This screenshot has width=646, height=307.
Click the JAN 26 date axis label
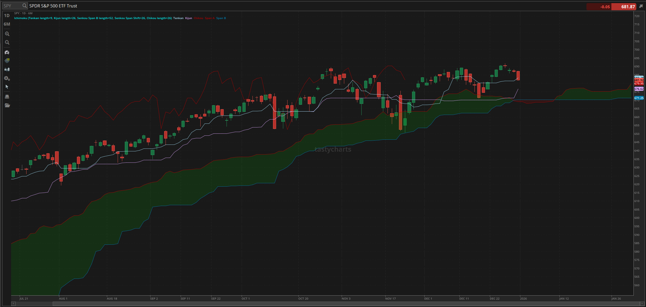pyautogui.click(x=616, y=299)
